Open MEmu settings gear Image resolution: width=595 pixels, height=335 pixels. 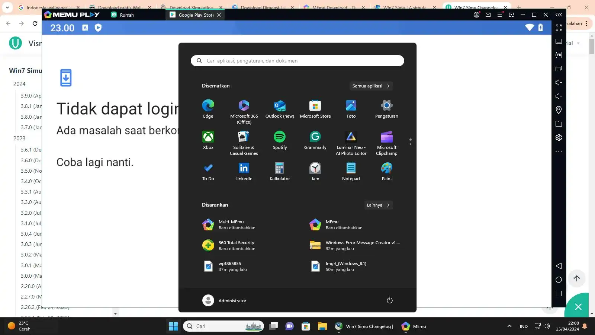point(559,137)
